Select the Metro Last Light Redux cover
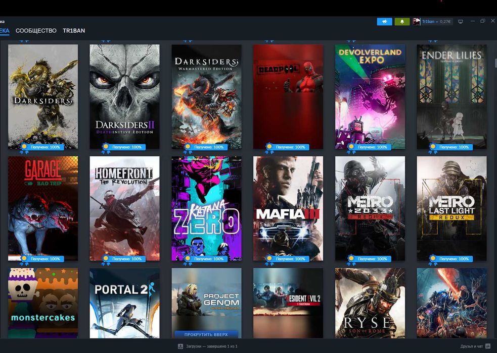Viewport: 497px width, 353px height. pos(451,208)
